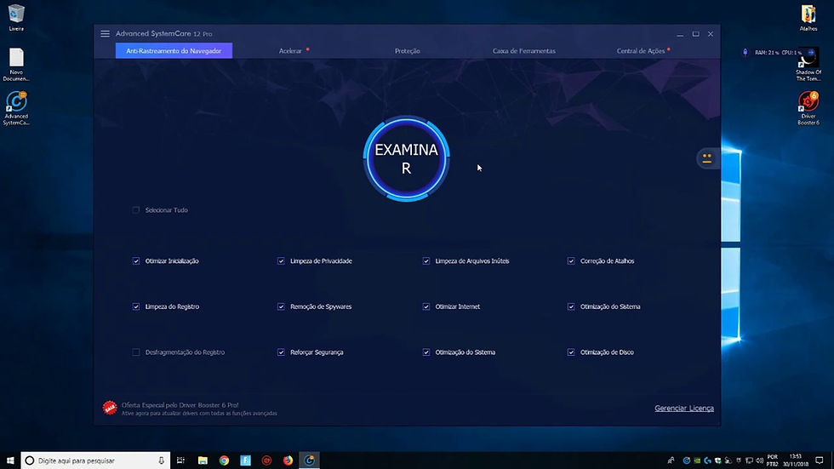
Task: Open the Lixeira recycle bin desktop icon
Action: click(16, 18)
